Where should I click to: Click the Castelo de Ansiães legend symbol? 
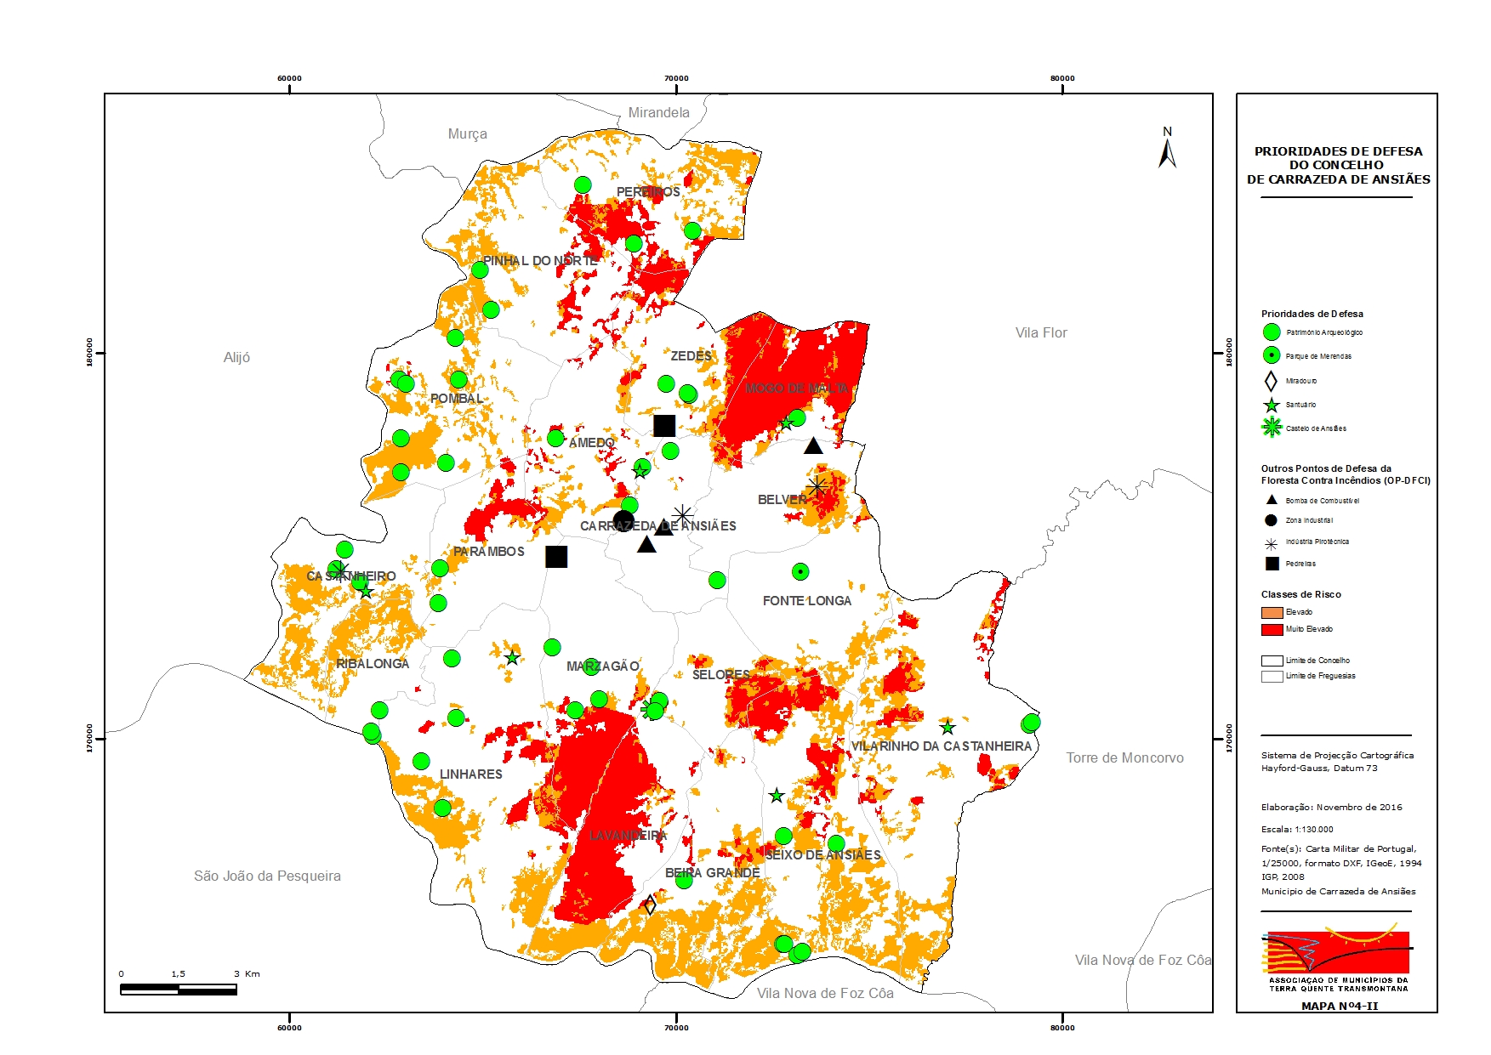[1272, 428]
